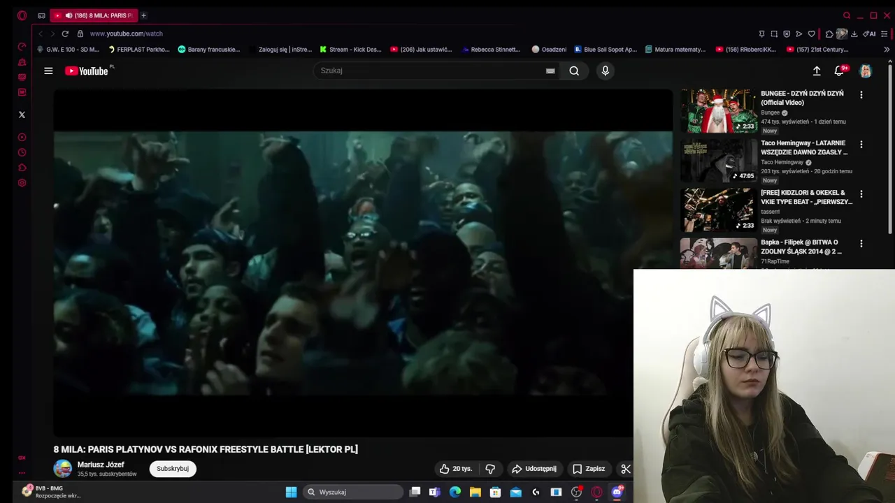The image size is (895, 503).
Task: Click Udostępnij share button
Action: click(x=534, y=469)
